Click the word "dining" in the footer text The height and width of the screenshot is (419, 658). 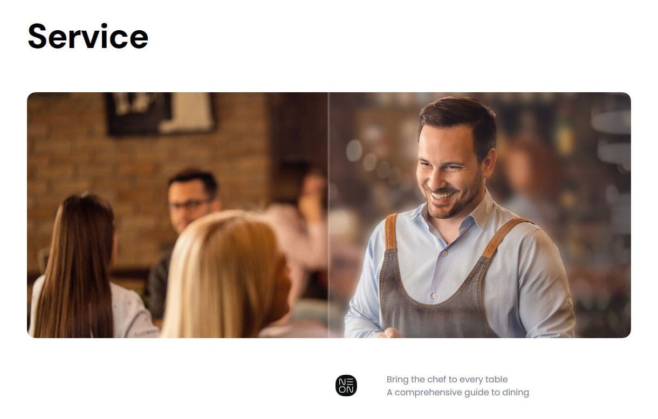click(515, 393)
